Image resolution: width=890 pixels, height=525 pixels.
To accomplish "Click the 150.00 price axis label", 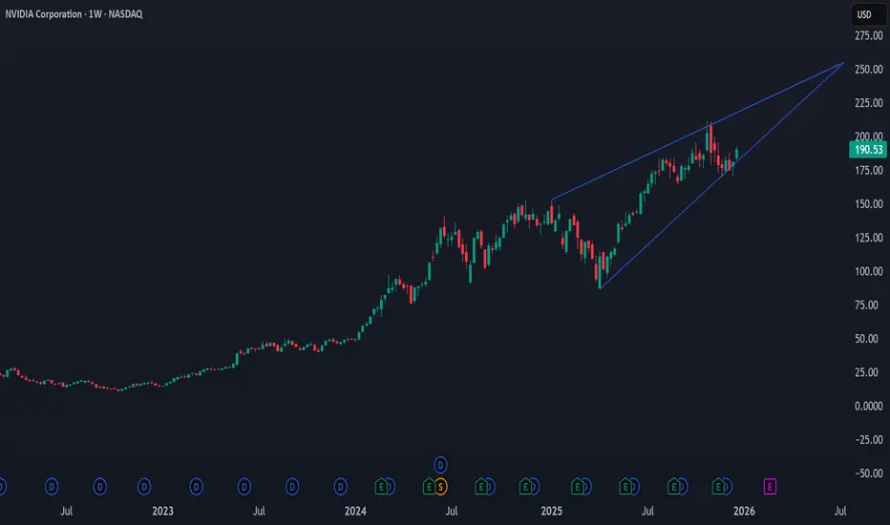I will pyautogui.click(x=869, y=203).
